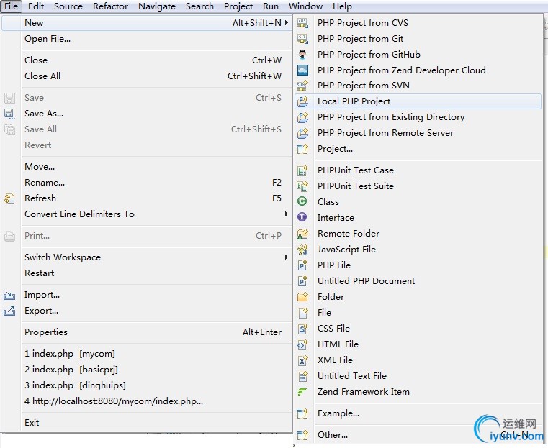Click the Untitled PHP Document icon
This screenshot has height=448, width=548.
click(302, 281)
